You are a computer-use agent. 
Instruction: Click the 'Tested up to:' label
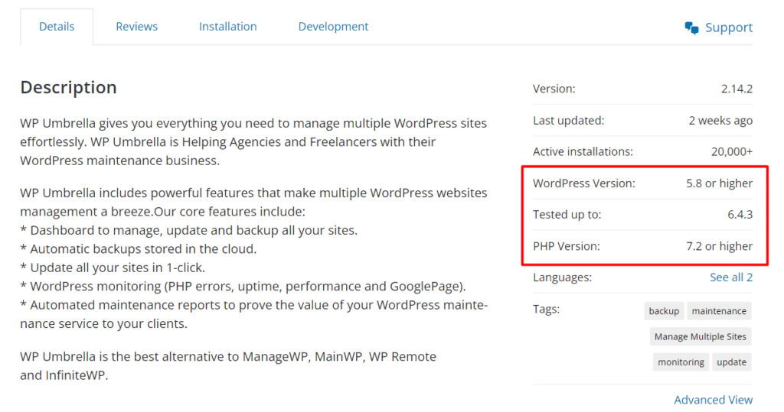pos(567,215)
